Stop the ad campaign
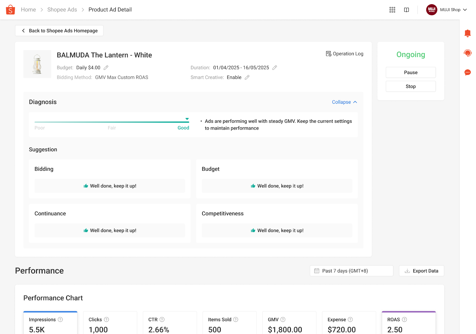Viewport: 476px width, 334px height. 411,86
